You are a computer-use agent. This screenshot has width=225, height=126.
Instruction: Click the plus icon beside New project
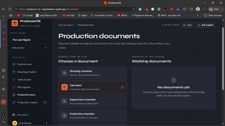click(46, 48)
